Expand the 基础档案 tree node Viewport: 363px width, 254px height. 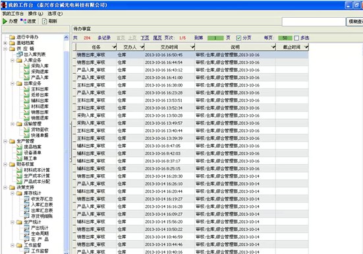pyautogui.click(x=5, y=43)
